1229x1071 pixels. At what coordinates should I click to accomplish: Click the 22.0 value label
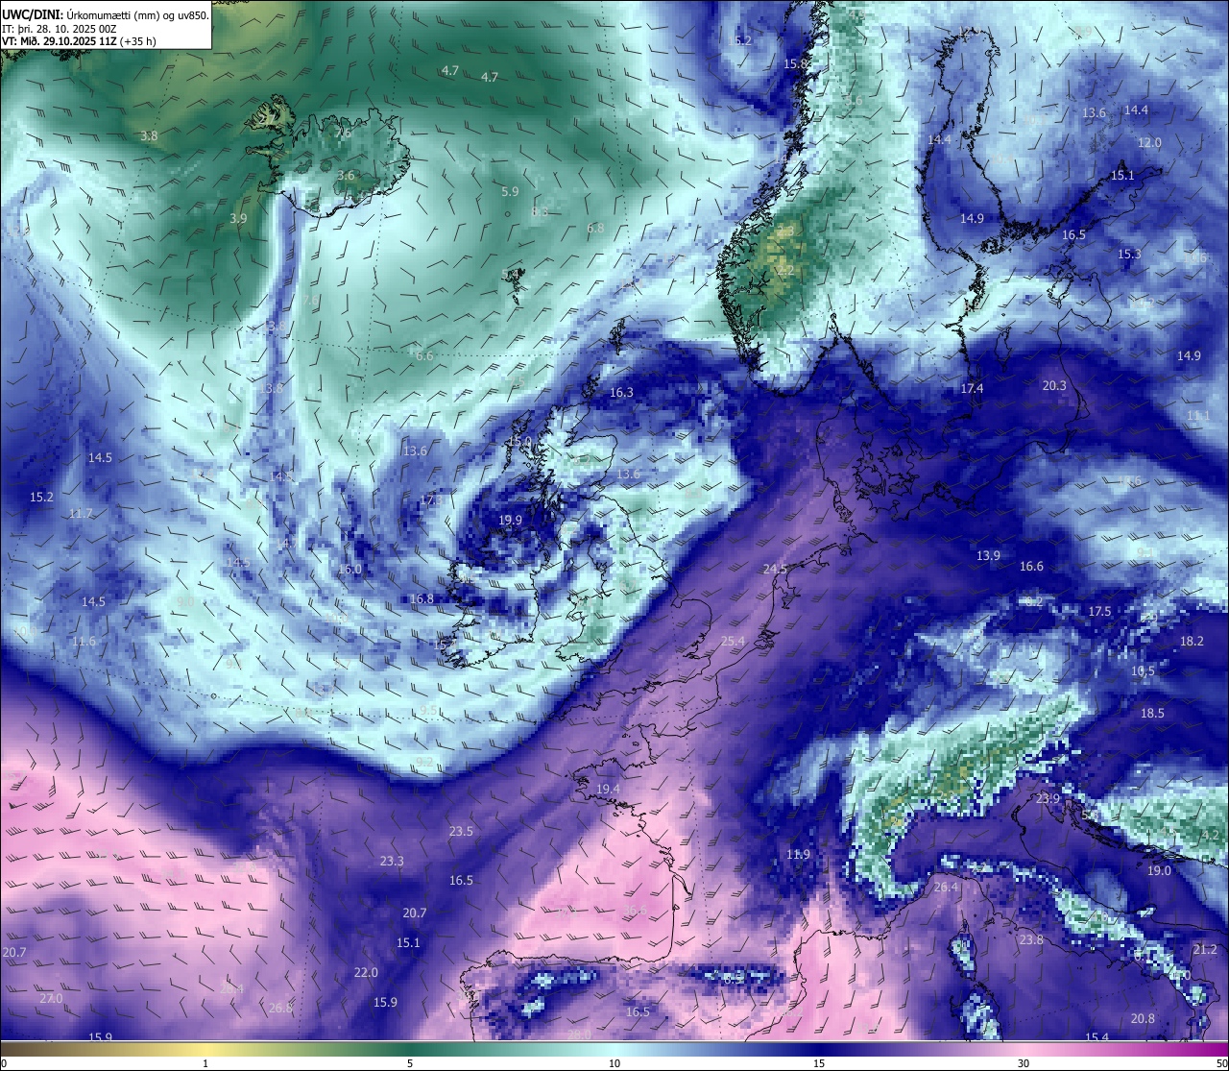click(x=366, y=972)
